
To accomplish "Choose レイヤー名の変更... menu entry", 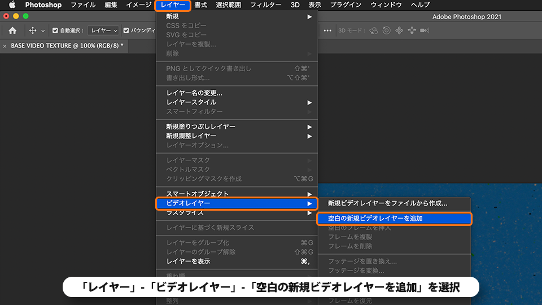I will (x=237, y=93).
